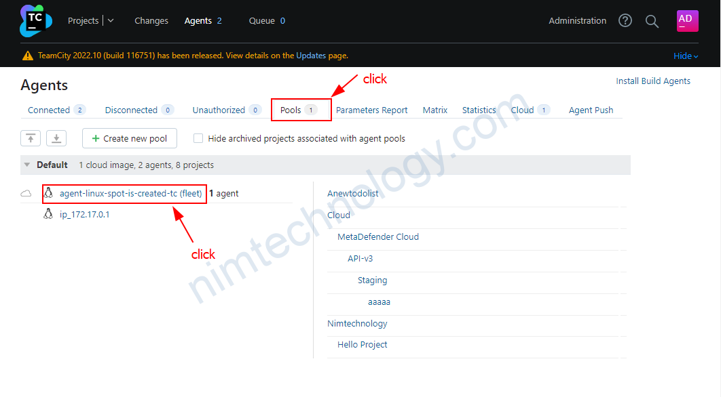Open agent-linux-spot-is-created-tc (fleet) link
The height and width of the screenshot is (397, 721).
(130, 193)
